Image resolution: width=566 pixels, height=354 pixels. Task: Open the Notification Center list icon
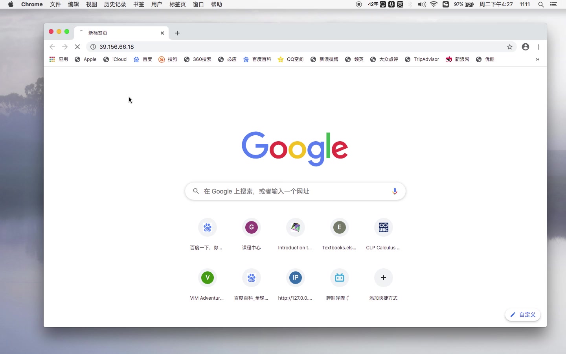coord(553,4)
